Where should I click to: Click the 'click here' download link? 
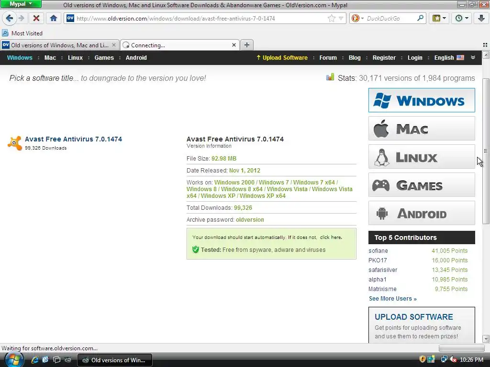coord(330,237)
